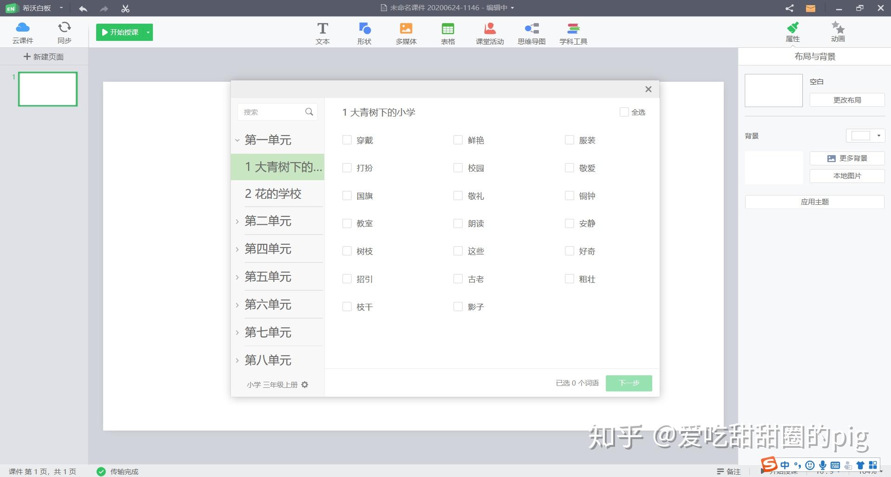Expand the 第六单元 unit
891x477 pixels.
click(x=237, y=305)
